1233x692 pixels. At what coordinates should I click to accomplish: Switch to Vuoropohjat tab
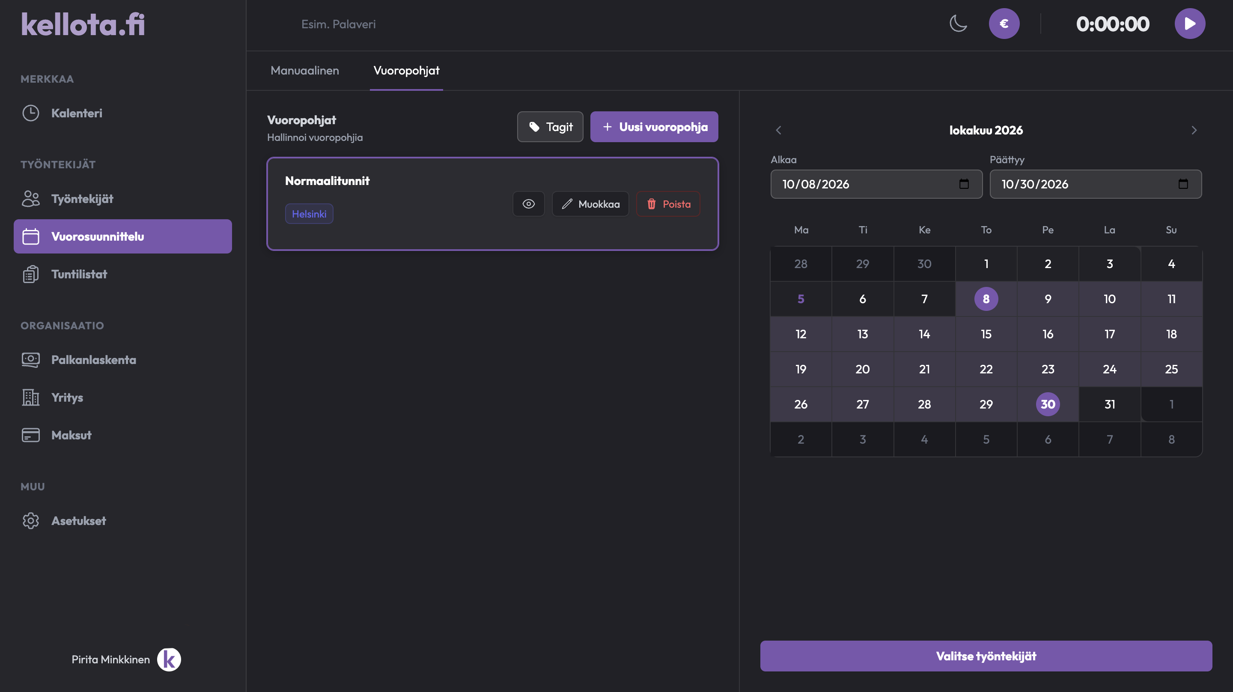click(406, 70)
